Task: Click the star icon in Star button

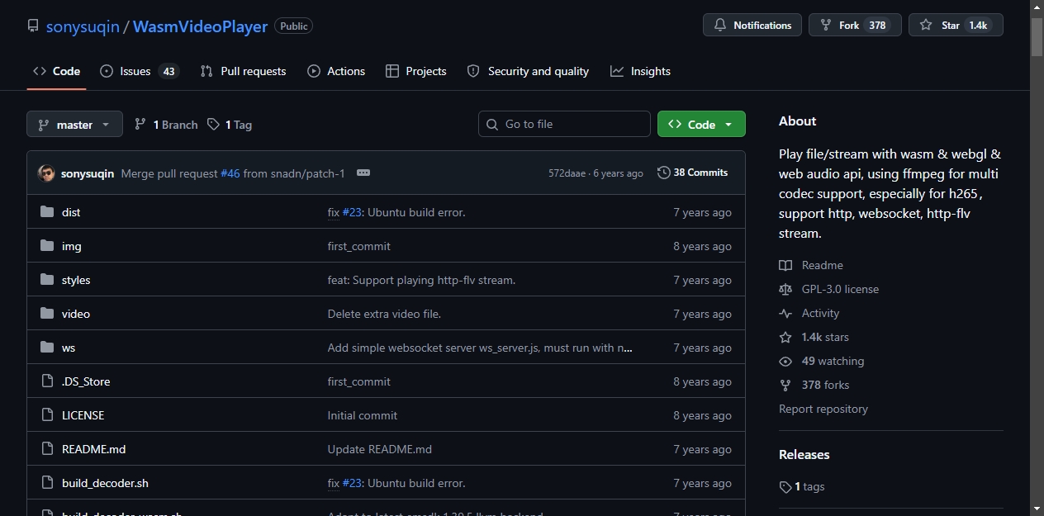Action: [926, 26]
